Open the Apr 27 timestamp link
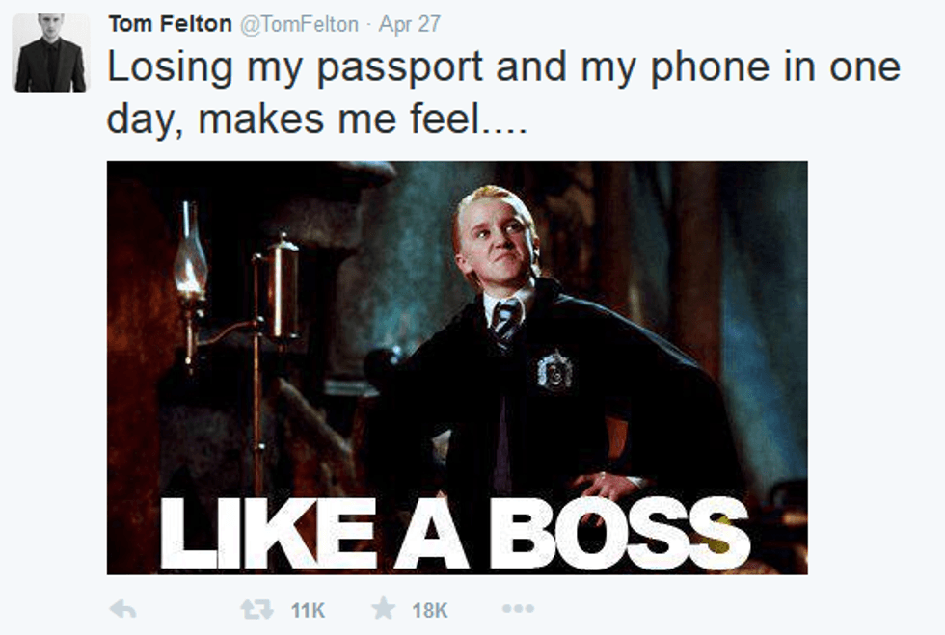Screen dimensions: 945x635 point(410,24)
